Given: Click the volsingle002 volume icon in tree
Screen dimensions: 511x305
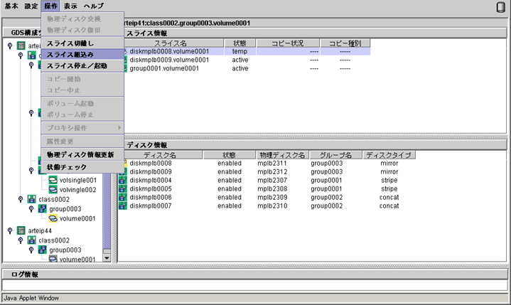Looking at the screenshot, I should coord(53,190).
